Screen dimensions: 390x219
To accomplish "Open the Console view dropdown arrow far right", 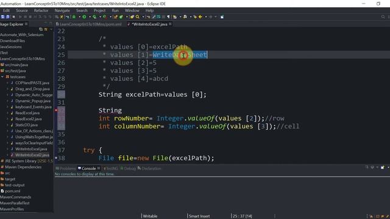I will (x=388, y=167).
